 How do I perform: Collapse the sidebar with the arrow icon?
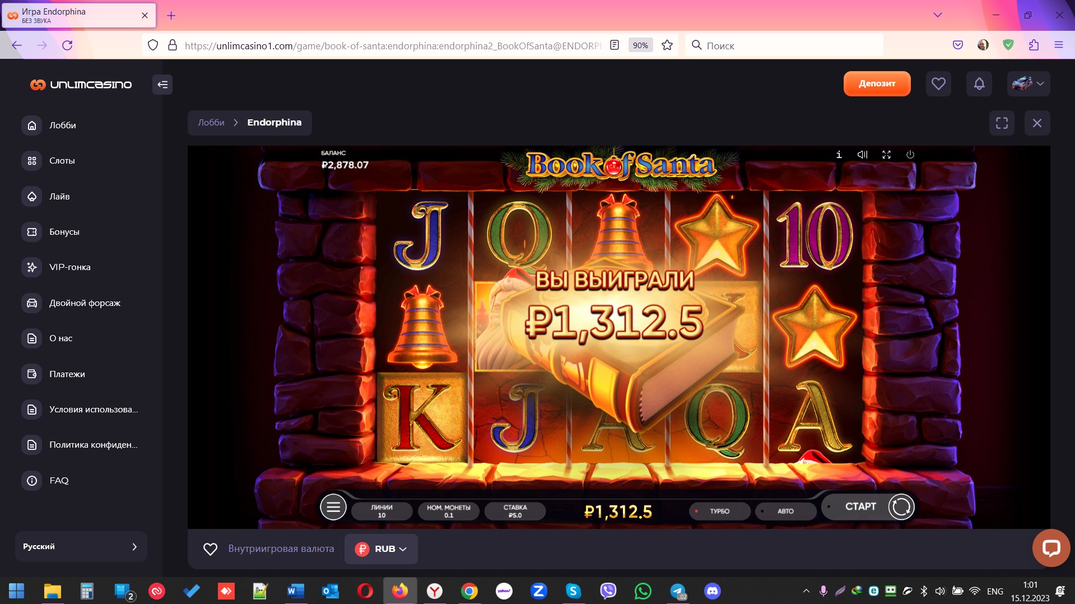pos(162,85)
